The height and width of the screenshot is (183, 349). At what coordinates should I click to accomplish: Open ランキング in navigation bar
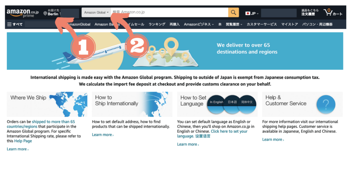pos(157,24)
